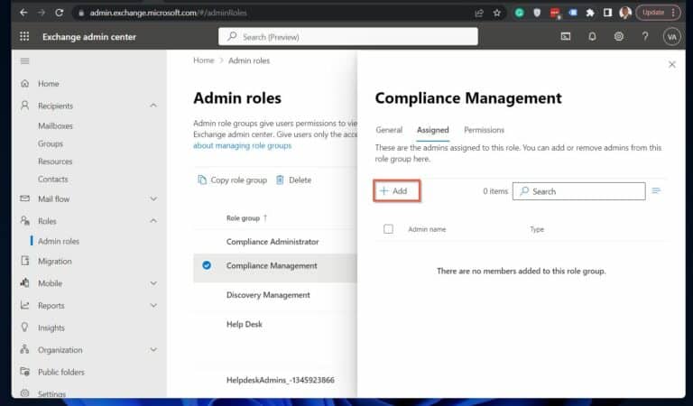Image resolution: width=693 pixels, height=406 pixels.
Task: Go to Home in the sidebar
Action: click(48, 84)
